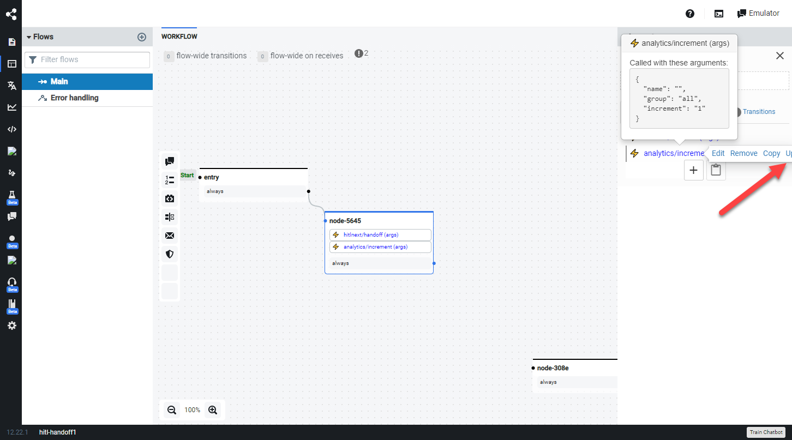The height and width of the screenshot is (440, 792).
Task: Open the Content panel document icon
Action: click(11, 41)
